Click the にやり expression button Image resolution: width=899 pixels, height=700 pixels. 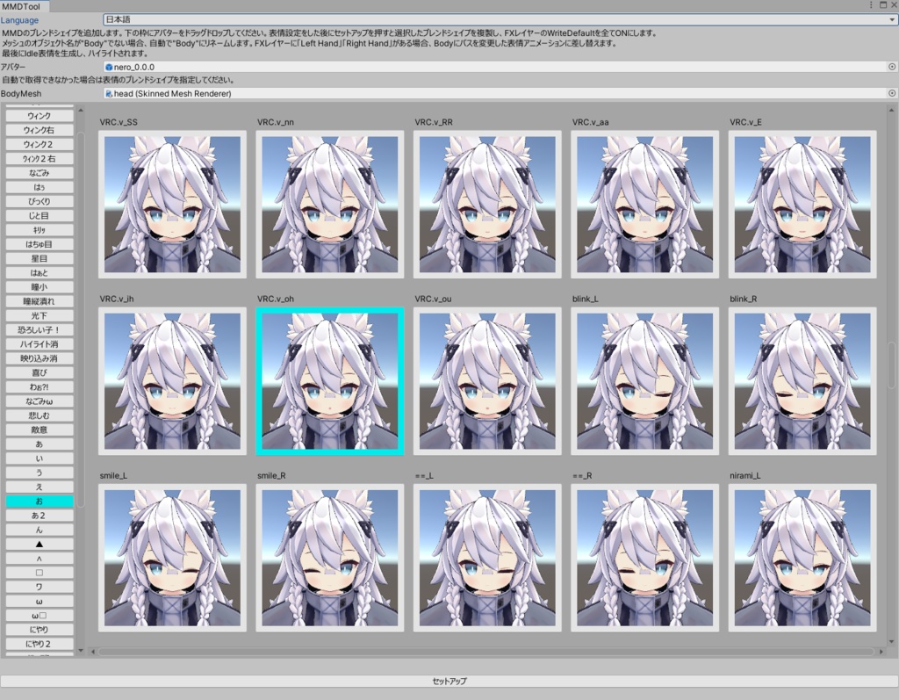(x=40, y=630)
